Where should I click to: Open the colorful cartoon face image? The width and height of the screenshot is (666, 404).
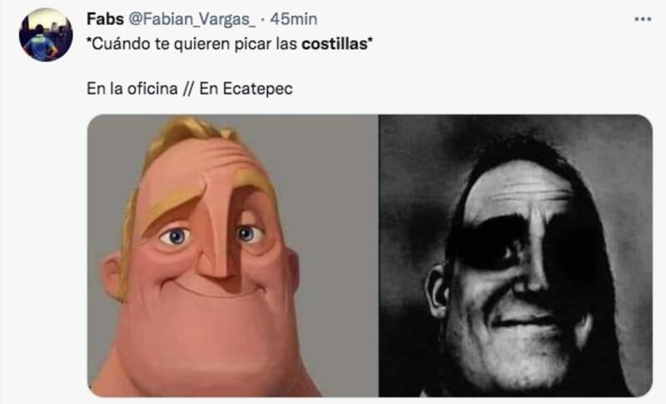click(x=233, y=256)
